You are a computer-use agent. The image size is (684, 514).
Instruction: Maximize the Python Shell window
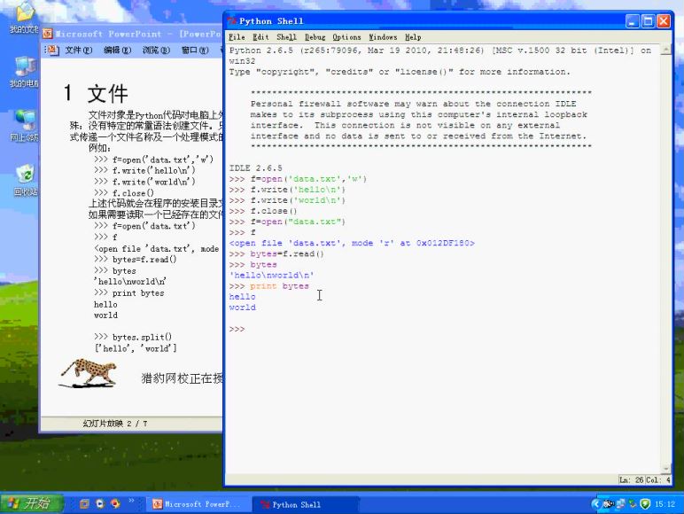(x=648, y=21)
